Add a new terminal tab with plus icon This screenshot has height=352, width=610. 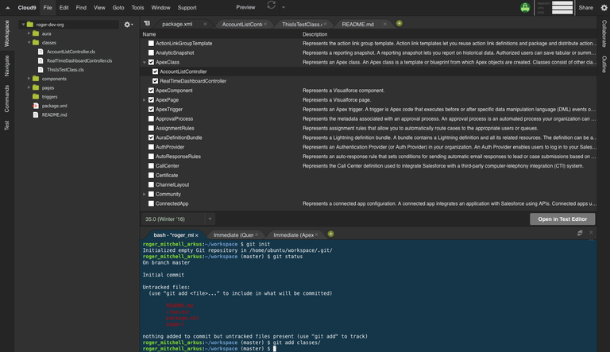(331, 234)
